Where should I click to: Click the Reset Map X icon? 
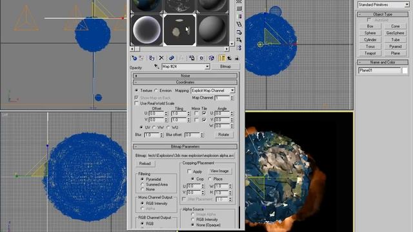coord(161,58)
